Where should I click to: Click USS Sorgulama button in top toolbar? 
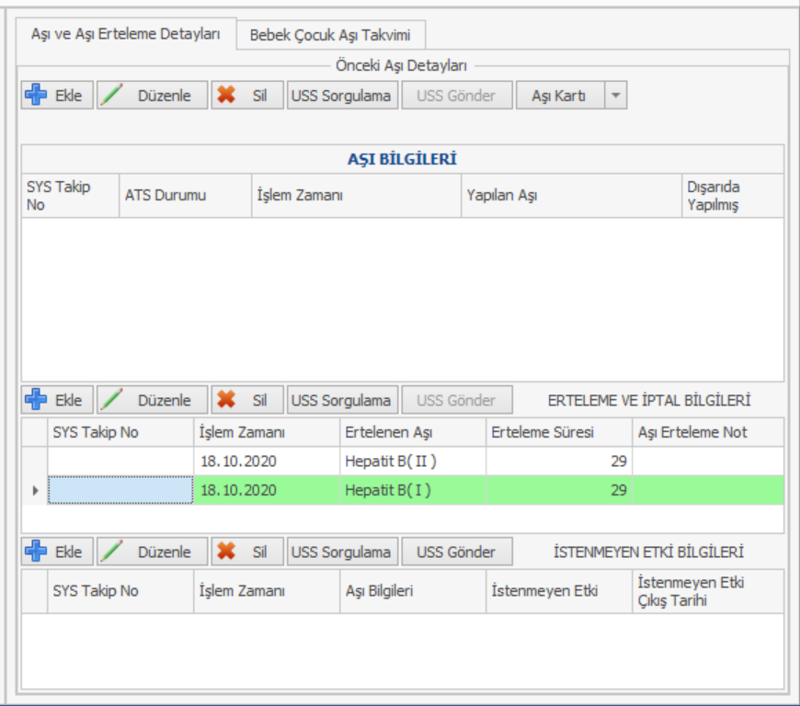coord(341,96)
